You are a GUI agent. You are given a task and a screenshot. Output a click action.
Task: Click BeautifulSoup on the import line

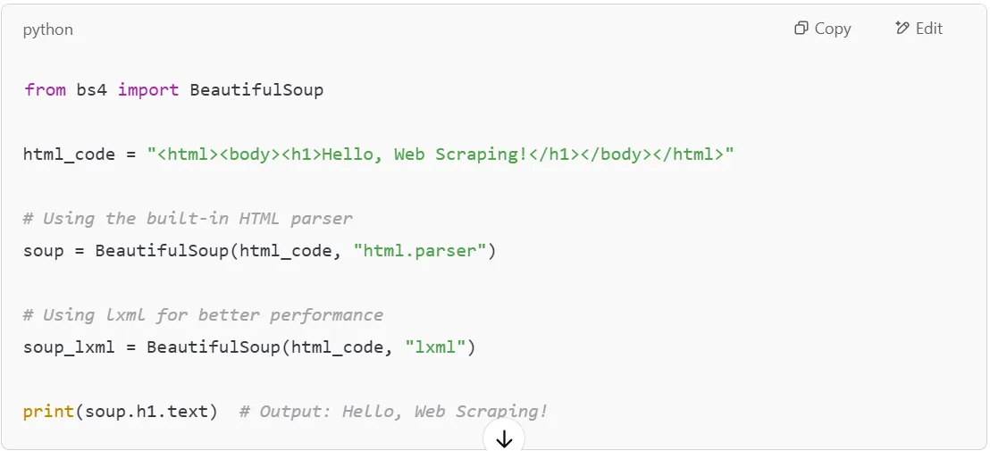coord(256,90)
